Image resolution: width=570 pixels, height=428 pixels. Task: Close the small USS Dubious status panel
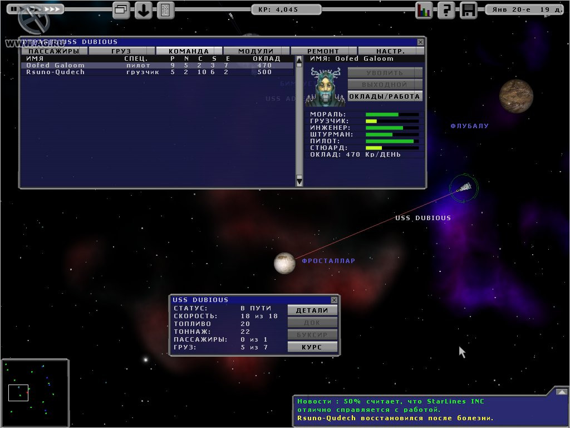[x=334, y=300]
